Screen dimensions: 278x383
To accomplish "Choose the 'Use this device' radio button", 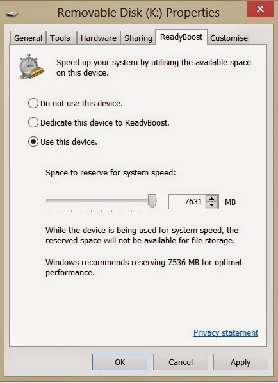I will 33,142.
